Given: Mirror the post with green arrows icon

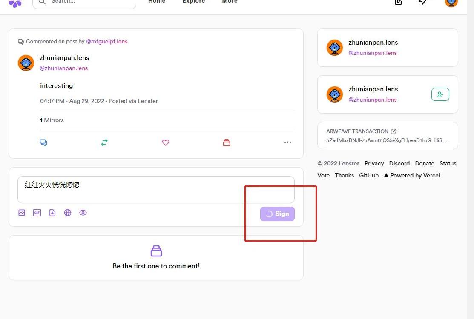Looking at the screenshot, I should [x=104, y=142].
